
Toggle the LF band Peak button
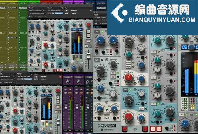point(157,122)
